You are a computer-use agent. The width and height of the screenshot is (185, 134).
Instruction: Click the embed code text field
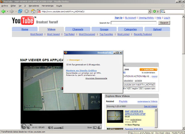tap(139, 88)
